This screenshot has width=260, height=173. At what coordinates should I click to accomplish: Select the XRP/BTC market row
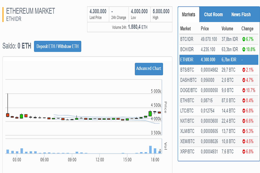click(219, 152)
